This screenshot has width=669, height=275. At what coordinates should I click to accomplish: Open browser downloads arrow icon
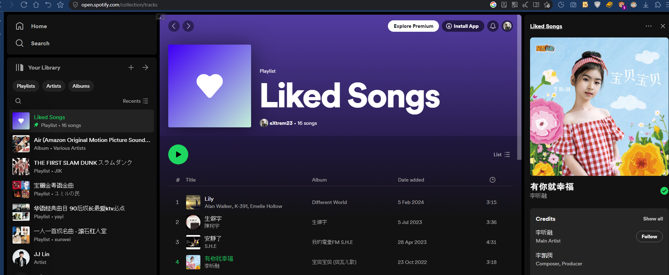(646, 5)
